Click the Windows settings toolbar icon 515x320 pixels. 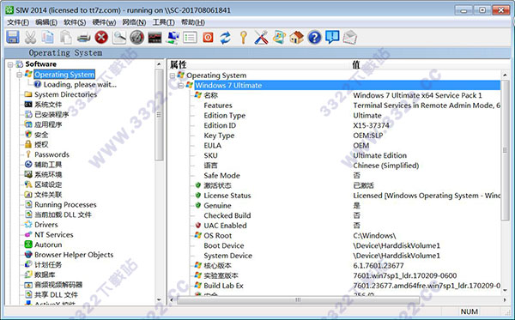(x=279, y=38)
